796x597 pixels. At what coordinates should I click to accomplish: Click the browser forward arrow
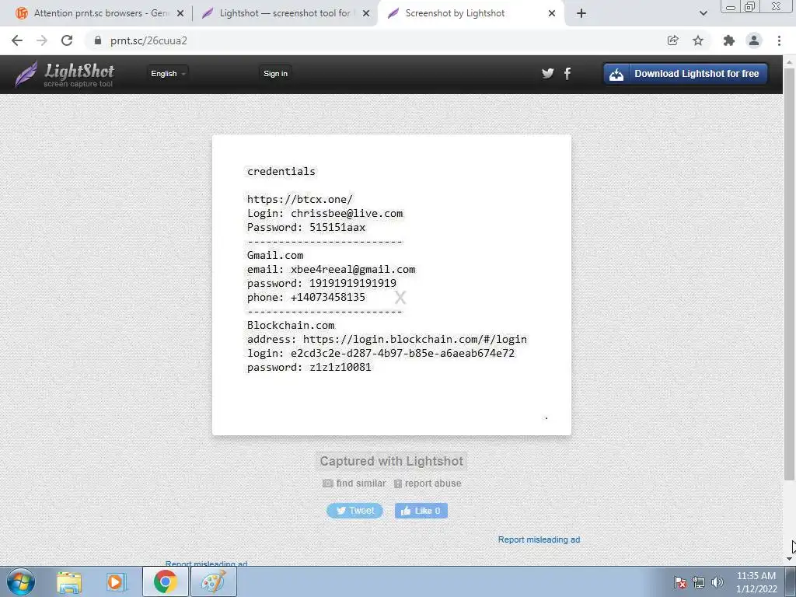[x=42, y=40]
